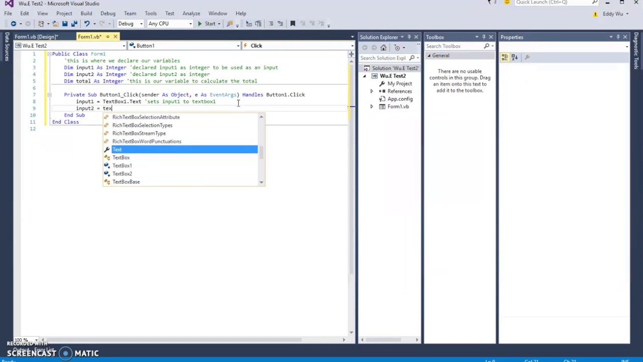Toggle auto-hide pin on Toolbox panel
643x362 pixels.
click(x=484, y=37)
